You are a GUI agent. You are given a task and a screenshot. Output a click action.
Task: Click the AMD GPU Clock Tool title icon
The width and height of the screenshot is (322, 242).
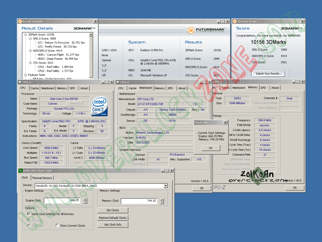(20, 171)
